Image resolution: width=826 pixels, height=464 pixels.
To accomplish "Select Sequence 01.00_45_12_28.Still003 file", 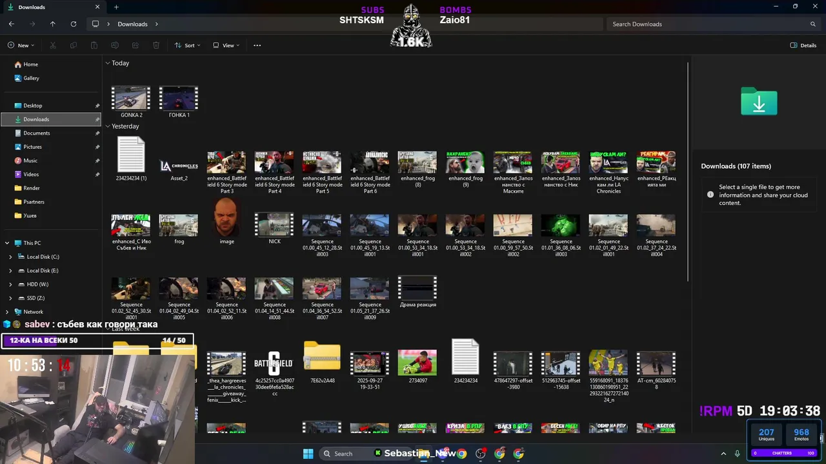I will click(322, 235).
